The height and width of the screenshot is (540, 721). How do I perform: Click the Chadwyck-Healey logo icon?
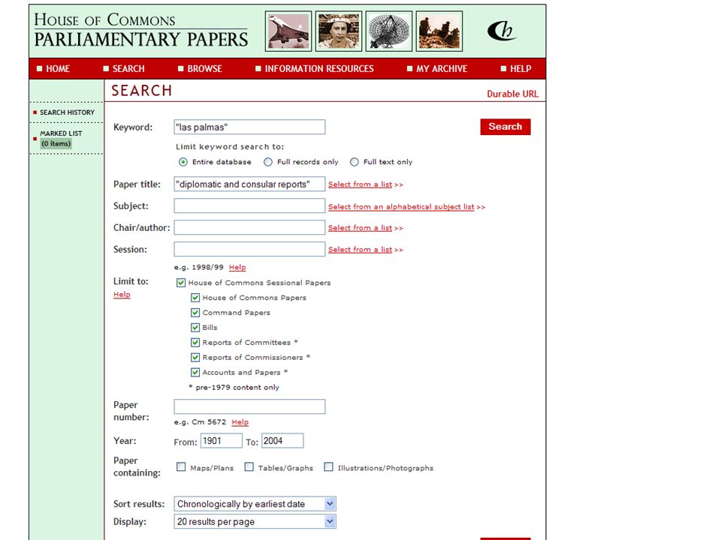click(x=502, y=31)
